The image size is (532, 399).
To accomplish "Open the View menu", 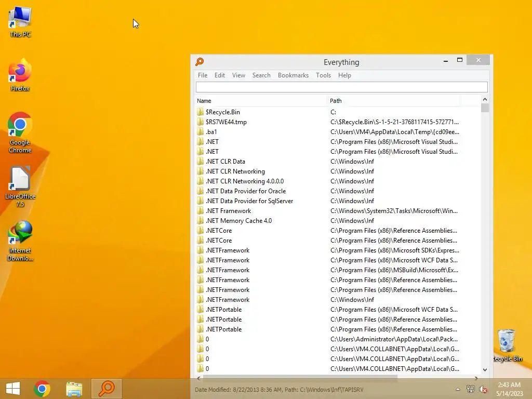I will tap(238, 75).
